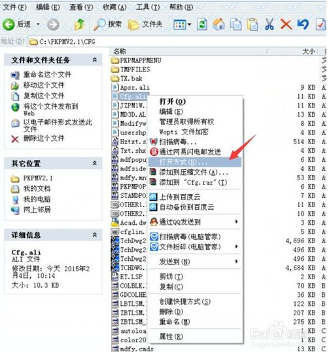Choose 重命名(M) in context menu

pyautogui.click(x=195, y=322)
